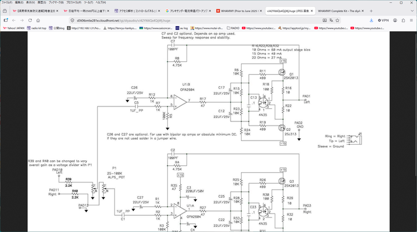Expand the list all tabs chevron
This screenshot has width=417, height=232.
(412, 11)
